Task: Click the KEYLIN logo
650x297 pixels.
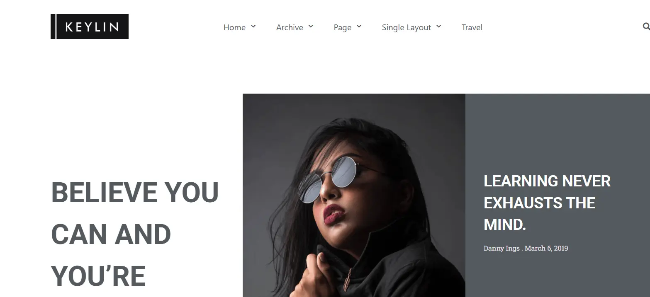Action: (x=90, y=27)
